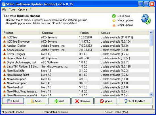Select the Nero InfoTool row
The width and height of the screenshot is (156, 115).
point(75,87)
